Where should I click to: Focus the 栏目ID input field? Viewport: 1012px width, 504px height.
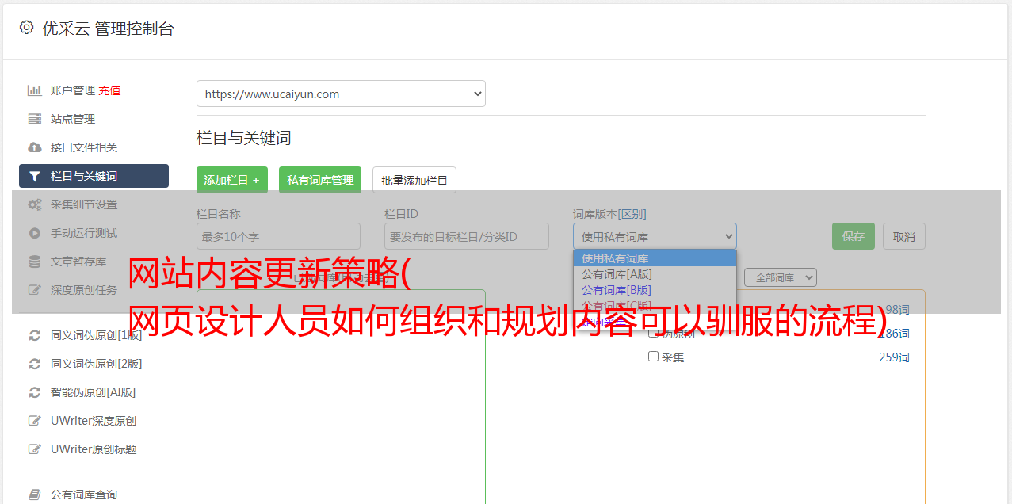(467, 236)
